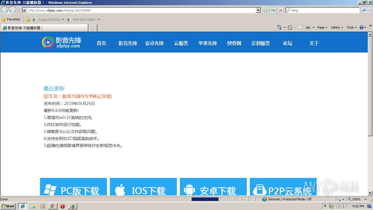Click the security lock icon in status bar
Viewport: 373px width, 210px height.
tap(339, 199)
